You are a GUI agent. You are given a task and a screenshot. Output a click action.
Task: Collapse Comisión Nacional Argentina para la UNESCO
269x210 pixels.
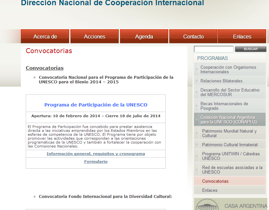(197, 119)
